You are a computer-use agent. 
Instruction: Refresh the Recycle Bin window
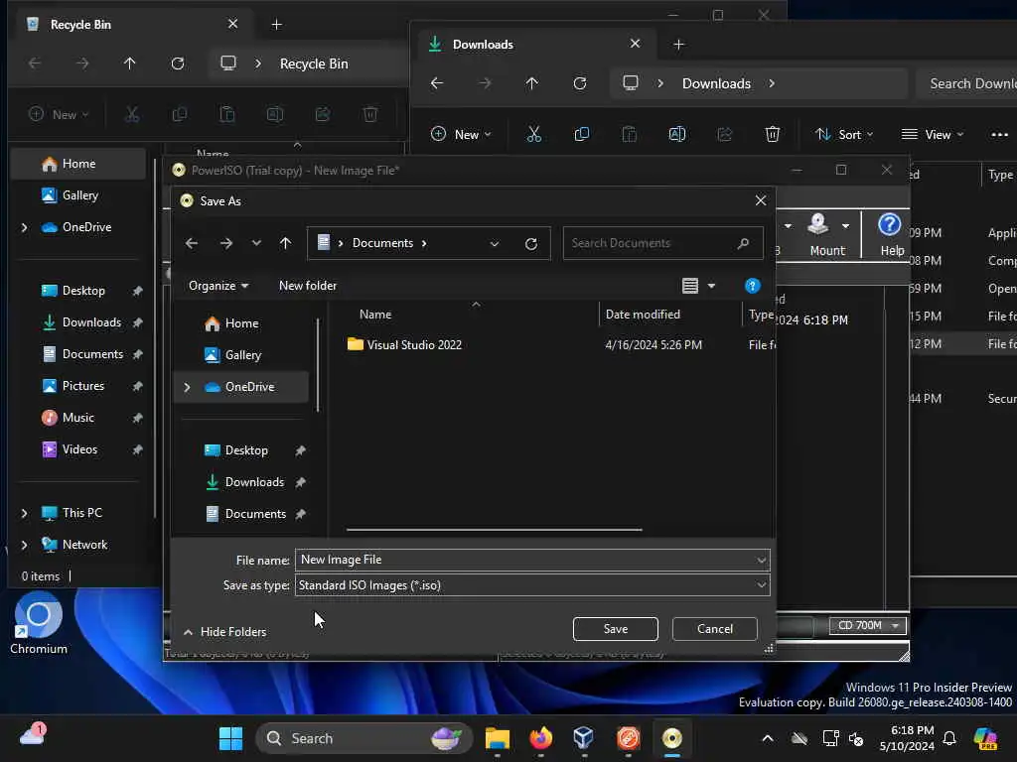pyautogui.click(x=178, y=63)
